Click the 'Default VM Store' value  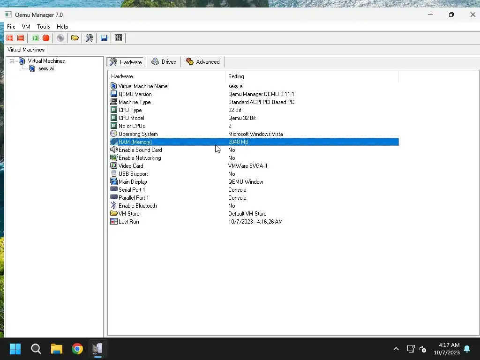point(247,214)
